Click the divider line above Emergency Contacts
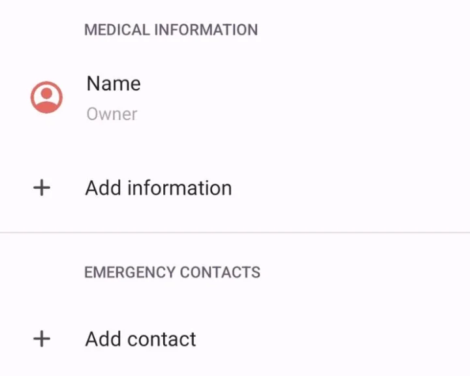The width and height of the screenshot is (470, 376). point(235,232)
